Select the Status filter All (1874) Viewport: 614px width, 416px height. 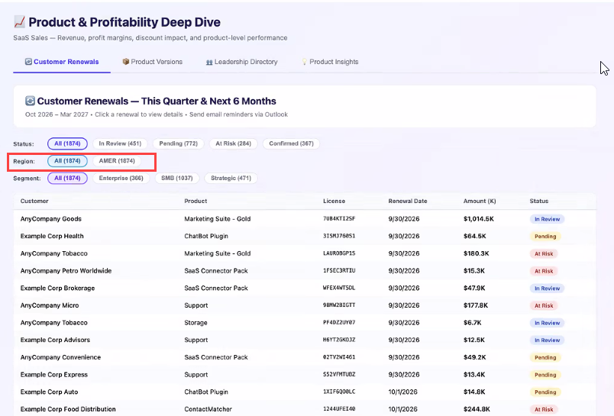point(67,144)
